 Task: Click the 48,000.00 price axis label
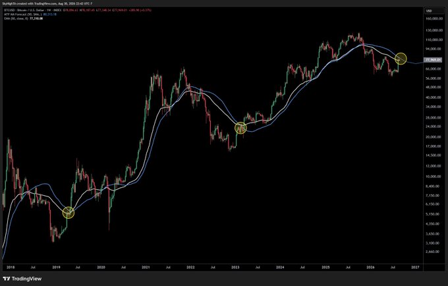(x=434, y=88)
